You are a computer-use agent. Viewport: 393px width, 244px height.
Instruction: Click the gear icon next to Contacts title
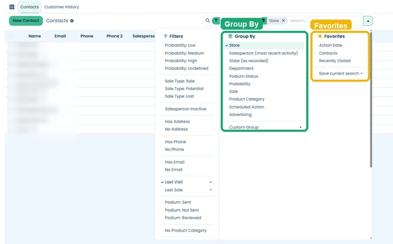pos(72,21)
